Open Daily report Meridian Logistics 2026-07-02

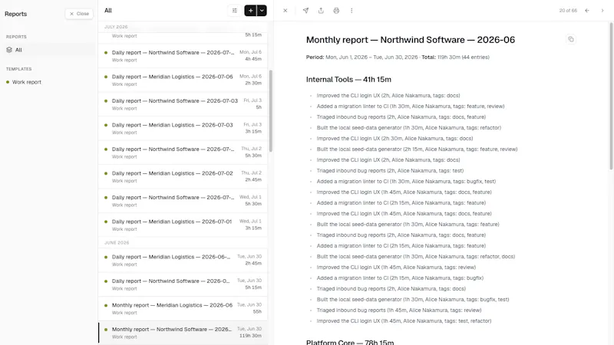click(x=183, y=176)
